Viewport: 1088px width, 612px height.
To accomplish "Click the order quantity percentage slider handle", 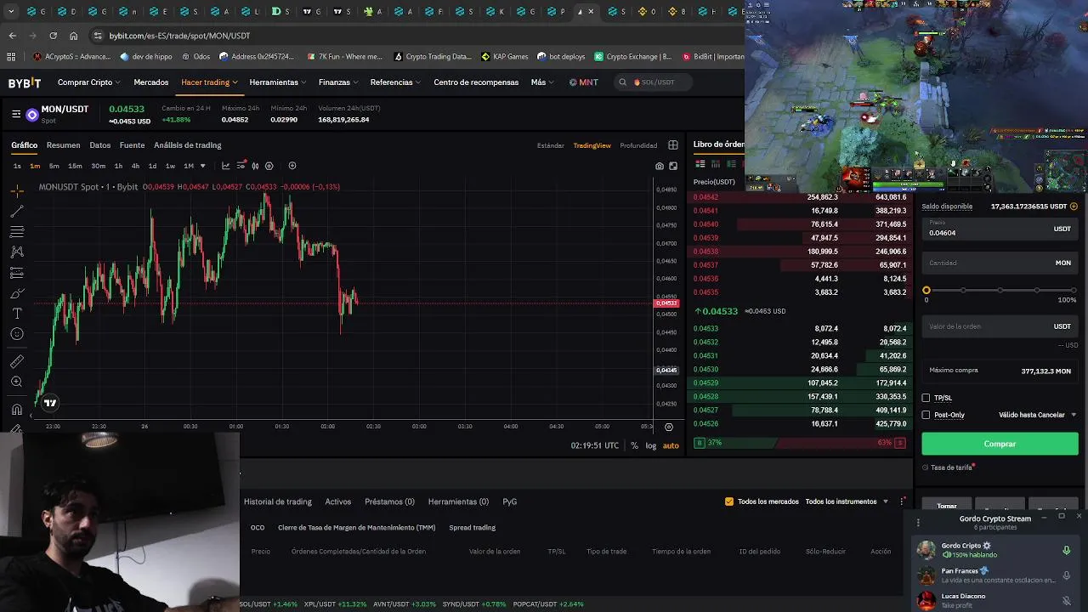I will pos(926,291).
